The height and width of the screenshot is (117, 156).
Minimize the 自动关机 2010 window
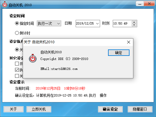click(x=140, y=4)
